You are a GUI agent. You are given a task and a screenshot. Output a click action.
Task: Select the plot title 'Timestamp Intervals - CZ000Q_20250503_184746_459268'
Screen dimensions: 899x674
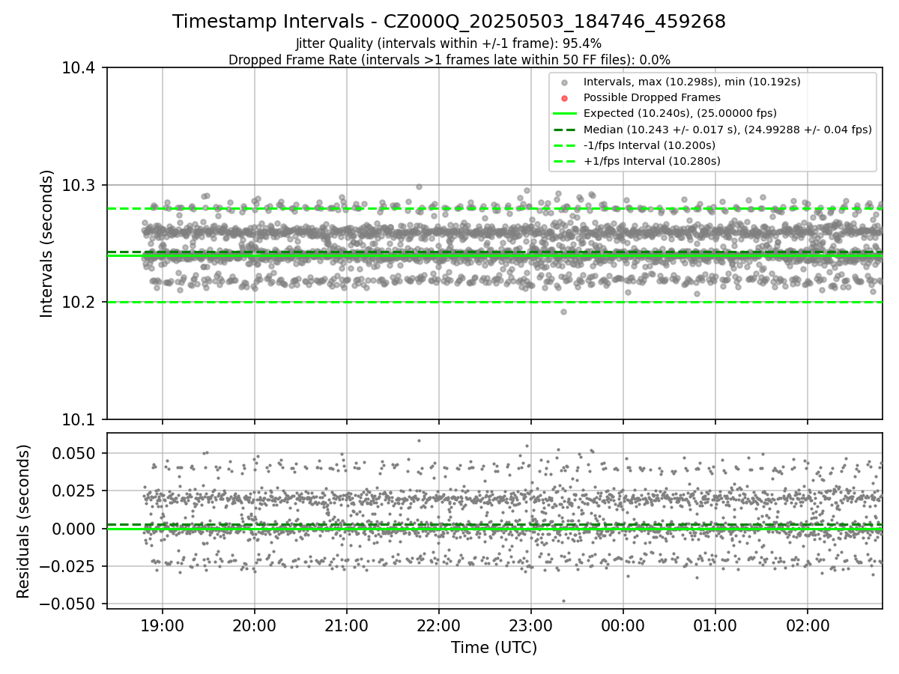[x=449, y=22]
